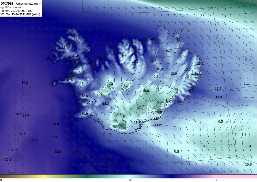Click the map value 9.7
This screenshot has height=182, width=257.
click(x=157, y=136)
